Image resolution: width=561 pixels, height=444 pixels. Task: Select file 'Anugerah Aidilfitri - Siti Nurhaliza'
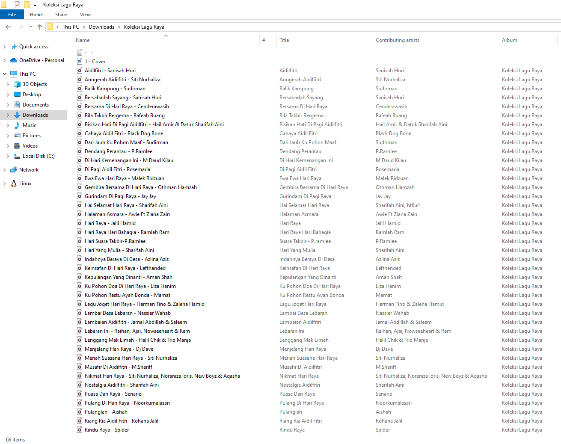122,80
